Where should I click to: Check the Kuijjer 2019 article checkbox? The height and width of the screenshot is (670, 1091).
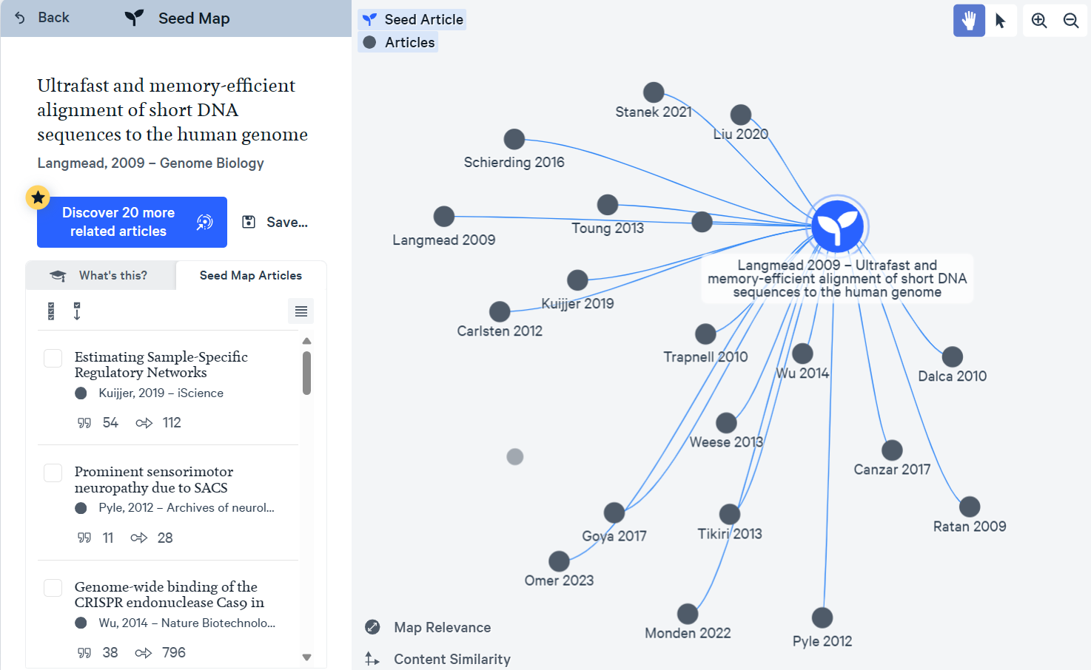53,359
